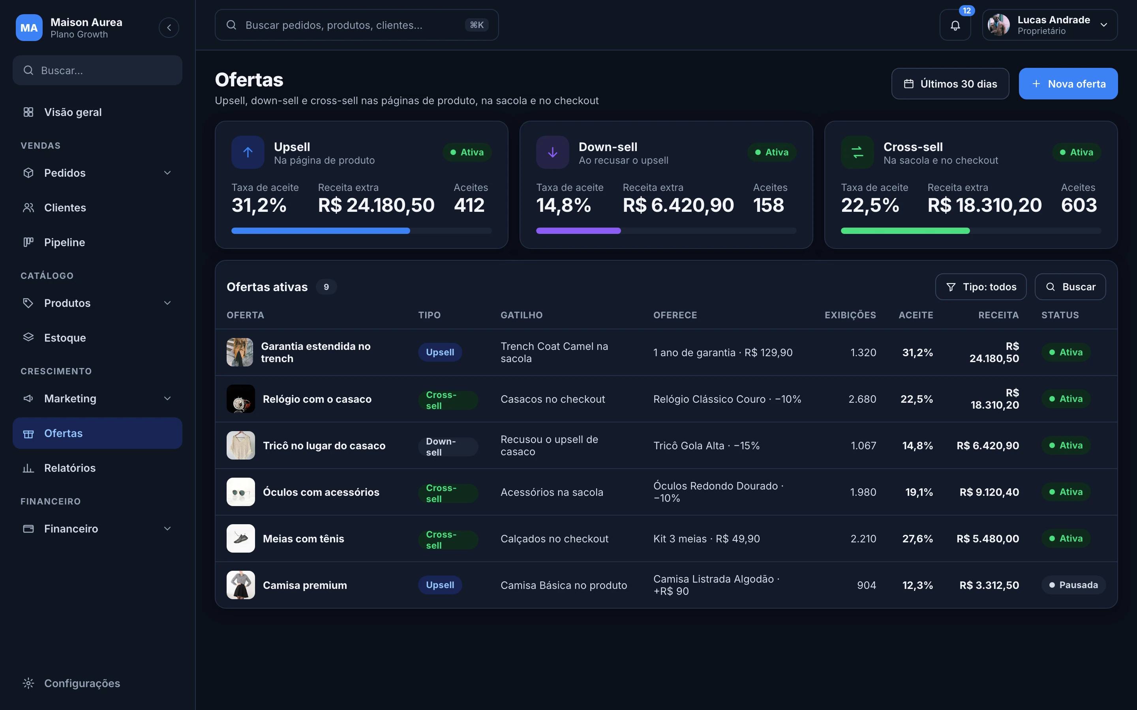
Task: Click the Ativa badge on the Upsell card
Action: pyautogui.click(x=467, y=152)
